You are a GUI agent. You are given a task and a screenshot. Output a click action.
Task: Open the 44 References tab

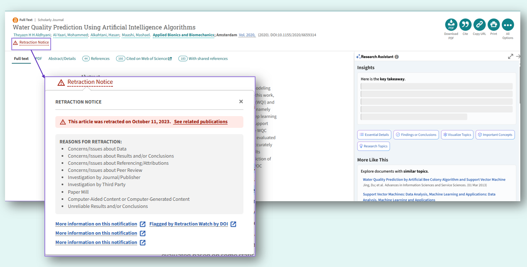coord(96,59)
